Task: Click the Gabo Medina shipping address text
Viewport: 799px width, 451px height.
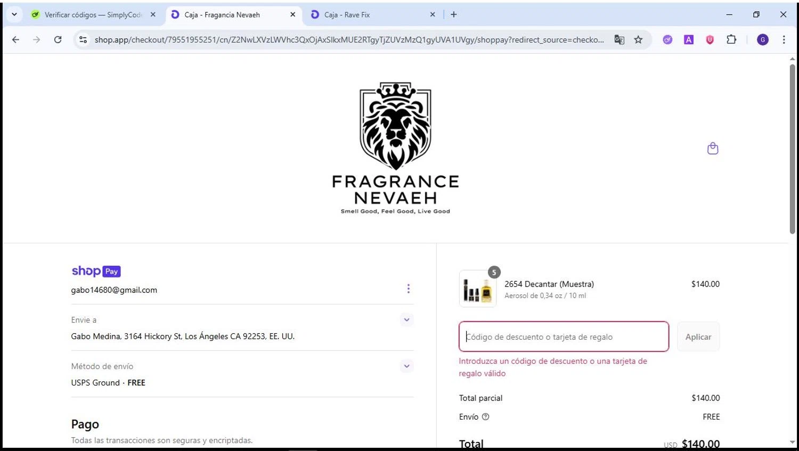Action: point(183,337)
